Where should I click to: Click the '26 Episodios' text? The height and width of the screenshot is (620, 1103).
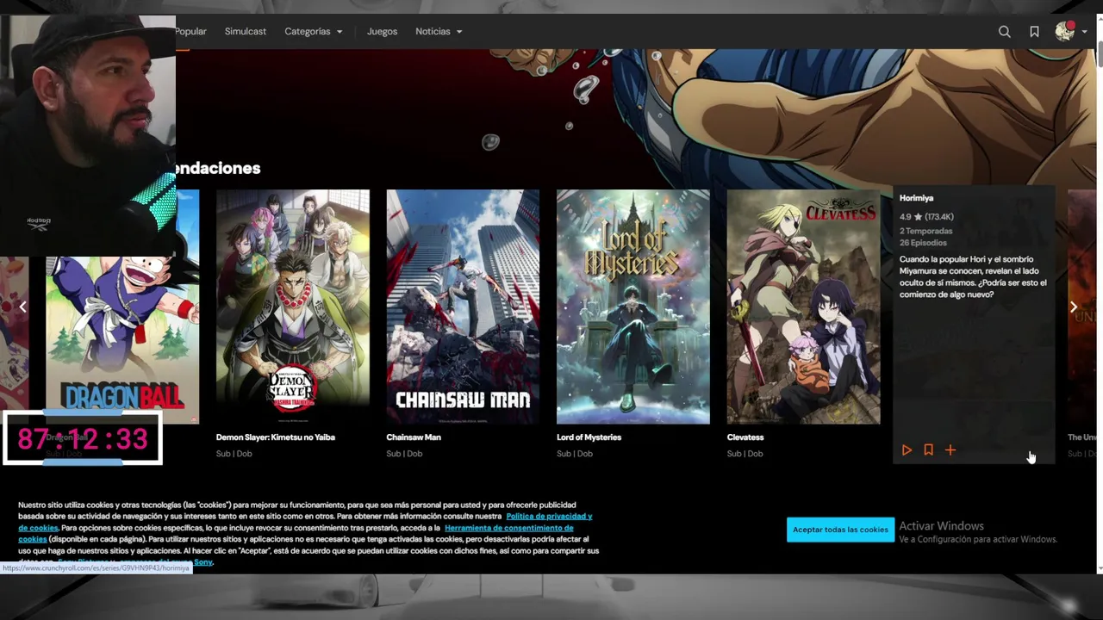click(x=923, y=243)
